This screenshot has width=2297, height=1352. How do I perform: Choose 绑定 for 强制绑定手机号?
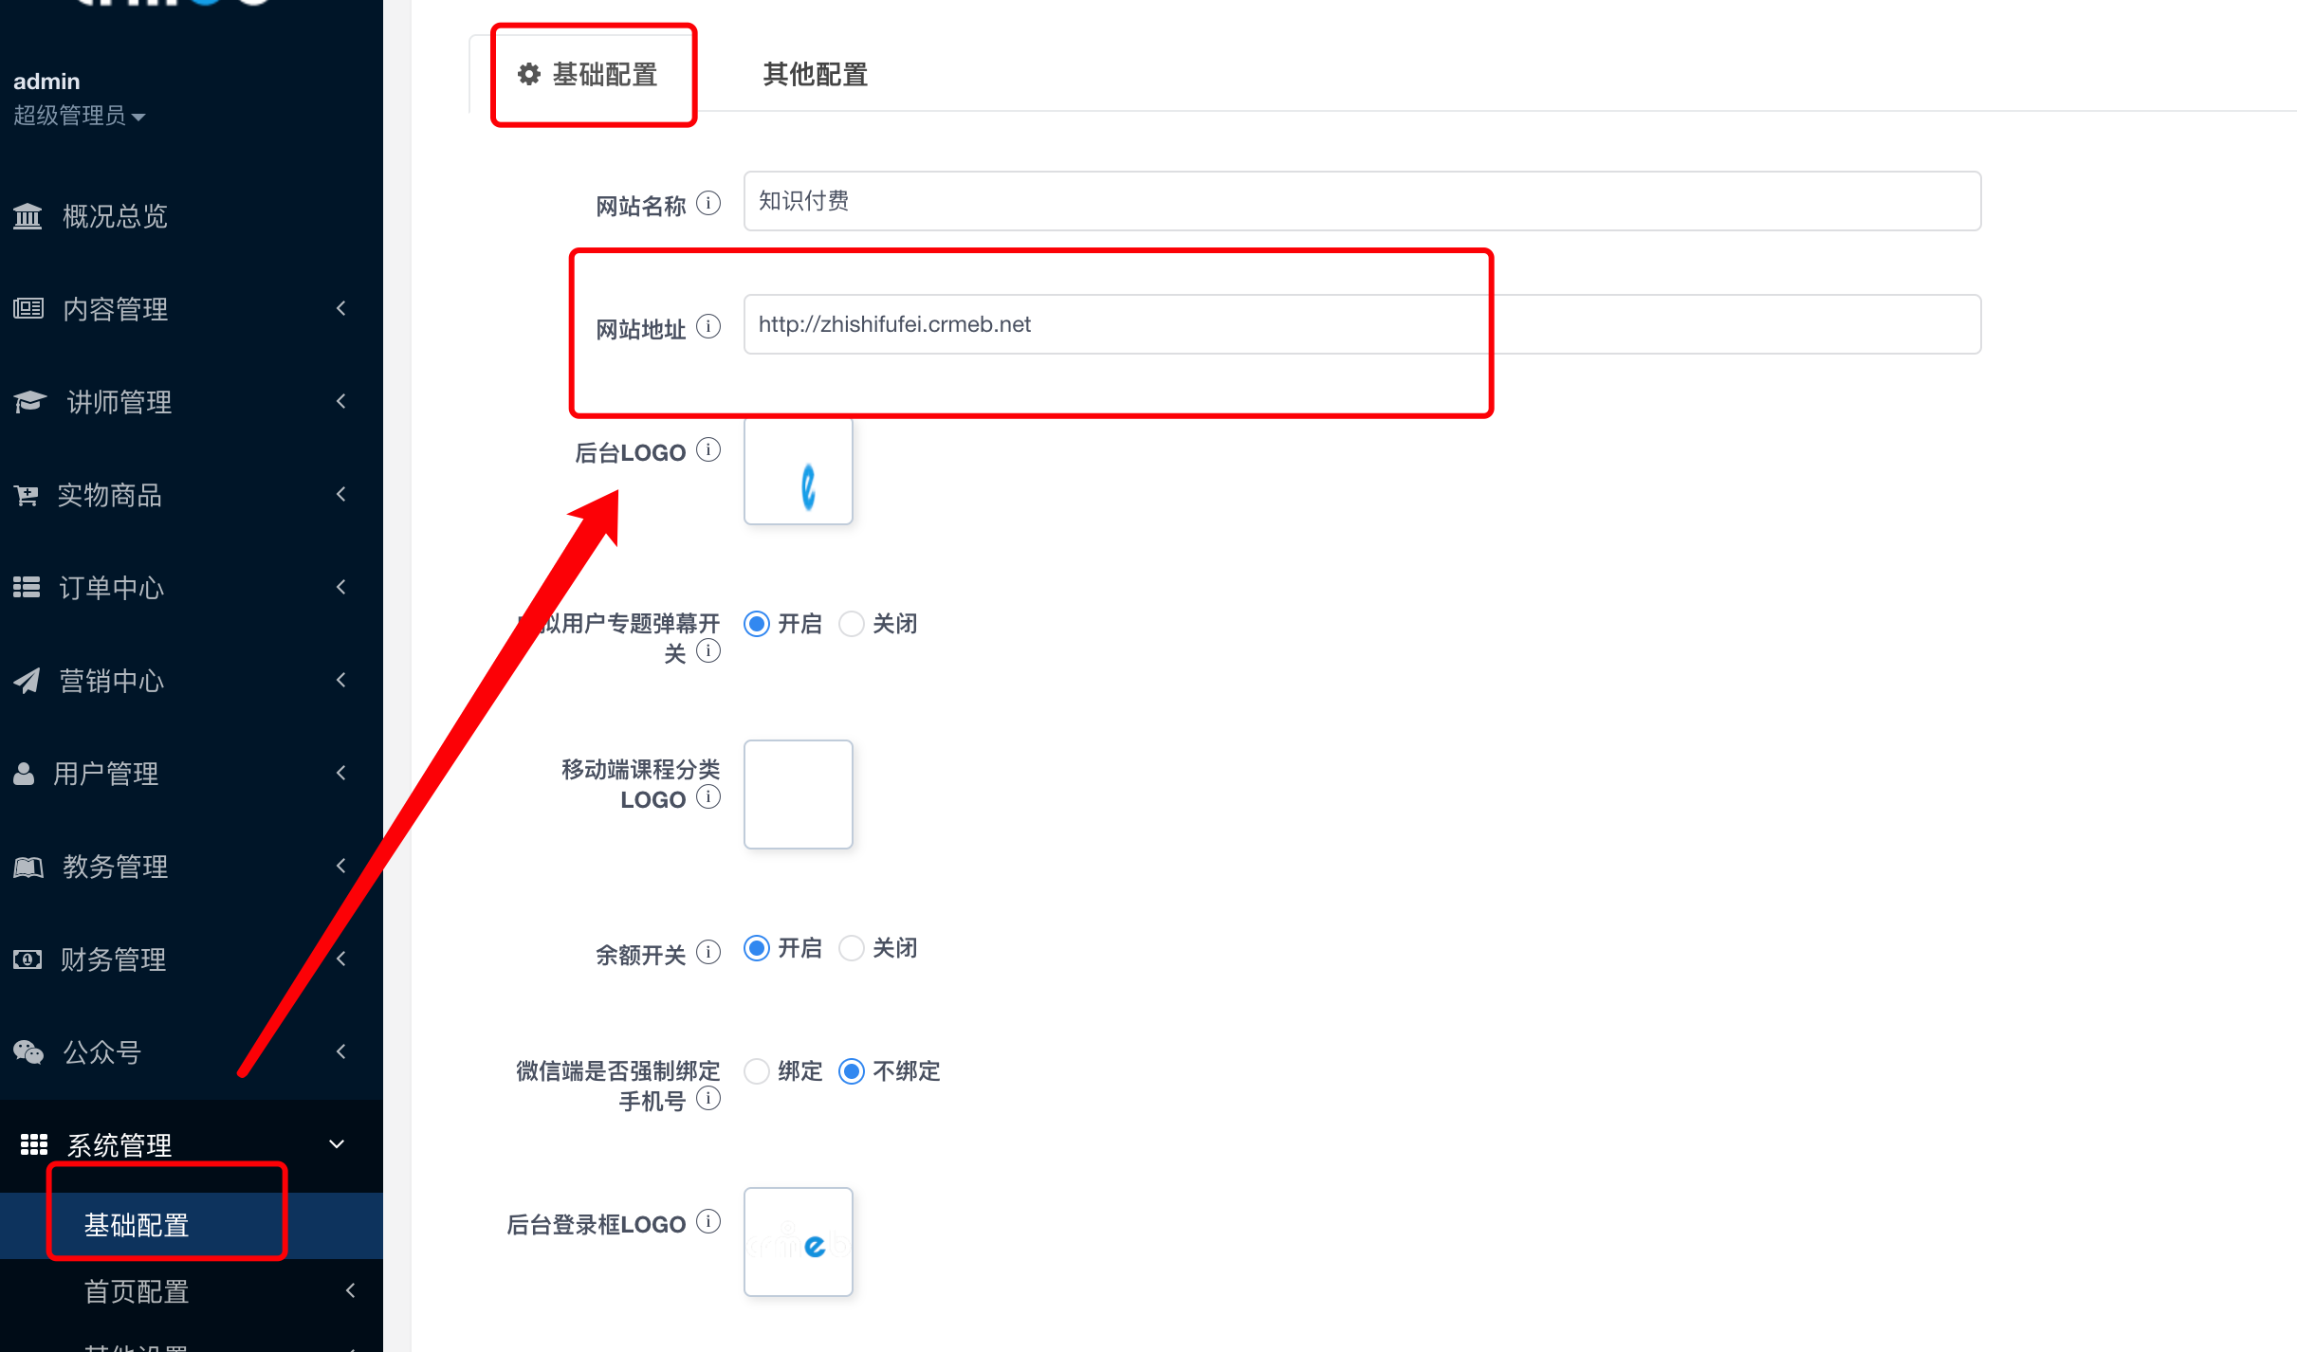tap(757, 1071)
